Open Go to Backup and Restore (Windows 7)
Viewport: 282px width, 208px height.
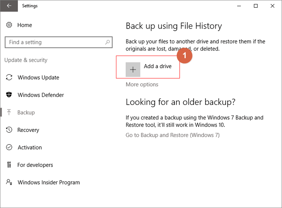click(x=172, y=135)
